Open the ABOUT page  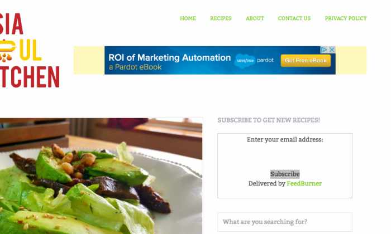[x=255, y=18]
